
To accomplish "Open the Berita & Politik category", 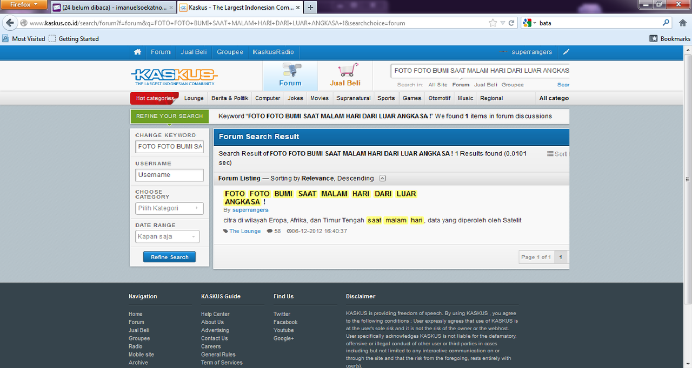I will 230,98.
